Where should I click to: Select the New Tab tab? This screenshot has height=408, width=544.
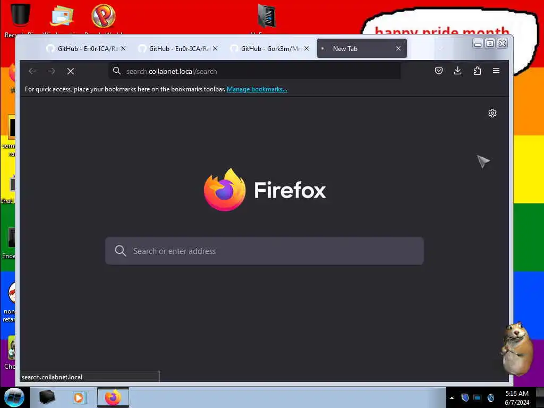(361, 48)
